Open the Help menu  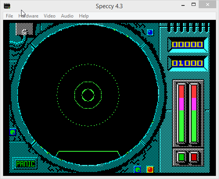tap(84, 16)
